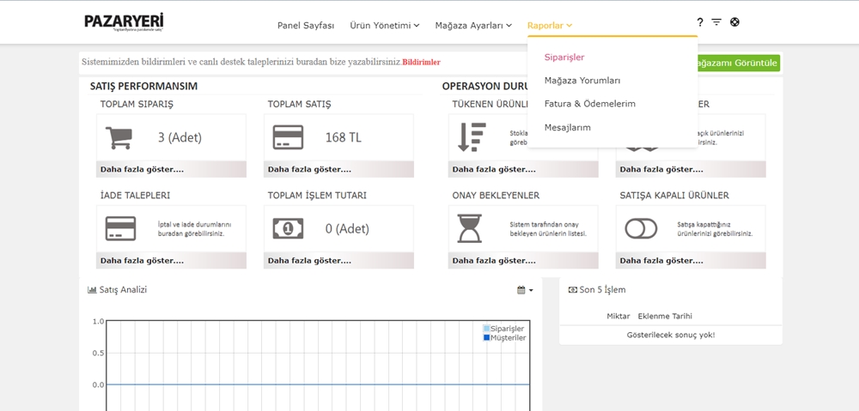Open the calendar dropdown in Satış Analizi
The height and width of the screenshot is (411, 859).
pyautogui.click(x=525, y=290)
